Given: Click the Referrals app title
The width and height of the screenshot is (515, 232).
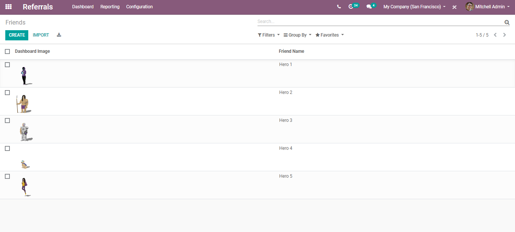Looking at the screenshot, I should [x=38, y=7].
